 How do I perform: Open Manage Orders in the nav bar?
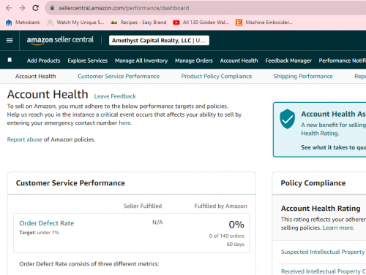click(194, 61)
